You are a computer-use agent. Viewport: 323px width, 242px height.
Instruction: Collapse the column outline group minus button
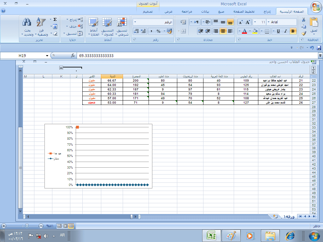point(61,68)
